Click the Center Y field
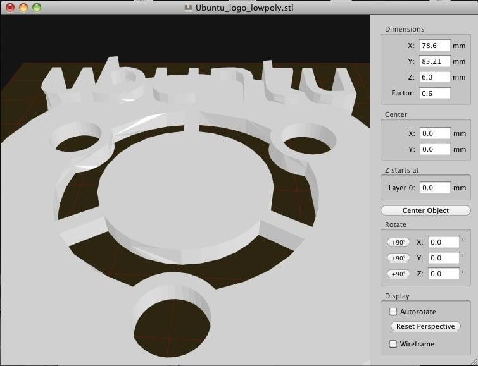Viewport: 478px width, 366px height. tap(435, 149)
